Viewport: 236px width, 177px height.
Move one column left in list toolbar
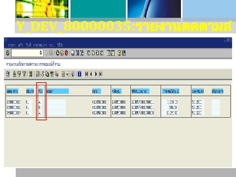pyautogui.click(x=91, y=74)
